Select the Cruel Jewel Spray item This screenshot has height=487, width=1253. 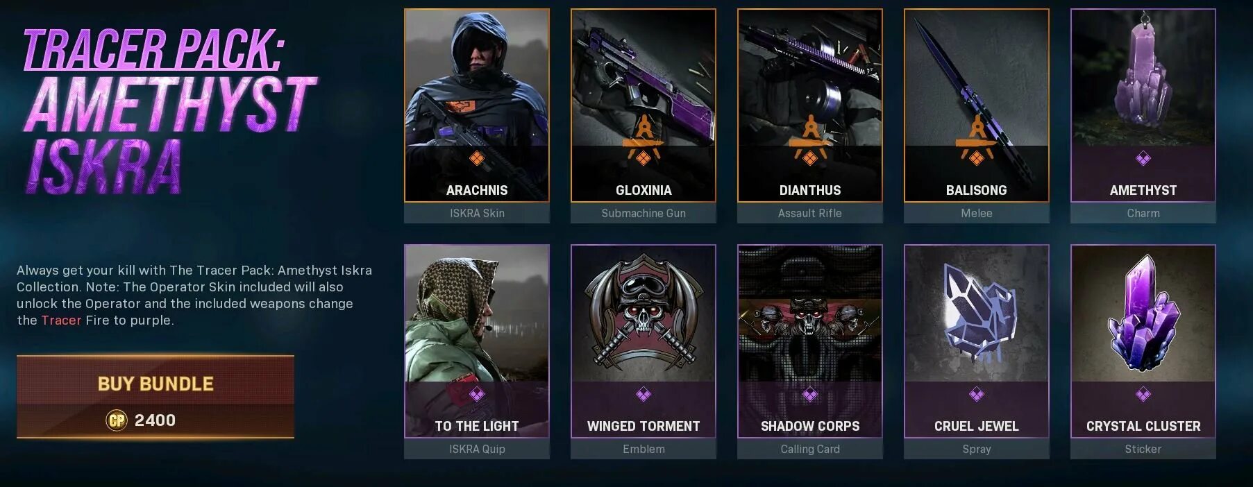(977, 352)
